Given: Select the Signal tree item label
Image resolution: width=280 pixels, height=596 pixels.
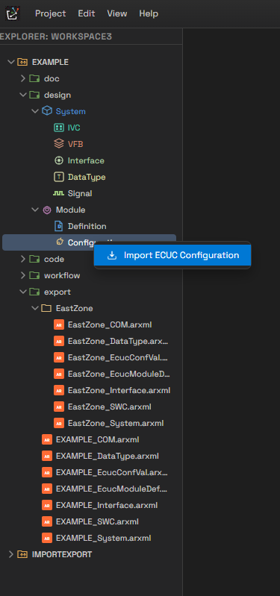Looking at the screenshot, I should (80, 193).
